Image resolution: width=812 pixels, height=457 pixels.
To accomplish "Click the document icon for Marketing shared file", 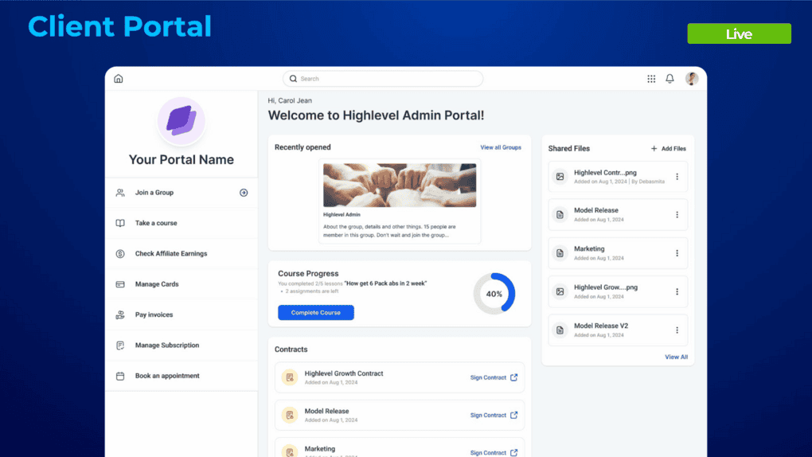I will point(560,253).
